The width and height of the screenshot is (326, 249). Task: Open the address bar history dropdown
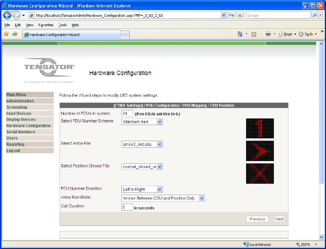[x=223, y=15]
